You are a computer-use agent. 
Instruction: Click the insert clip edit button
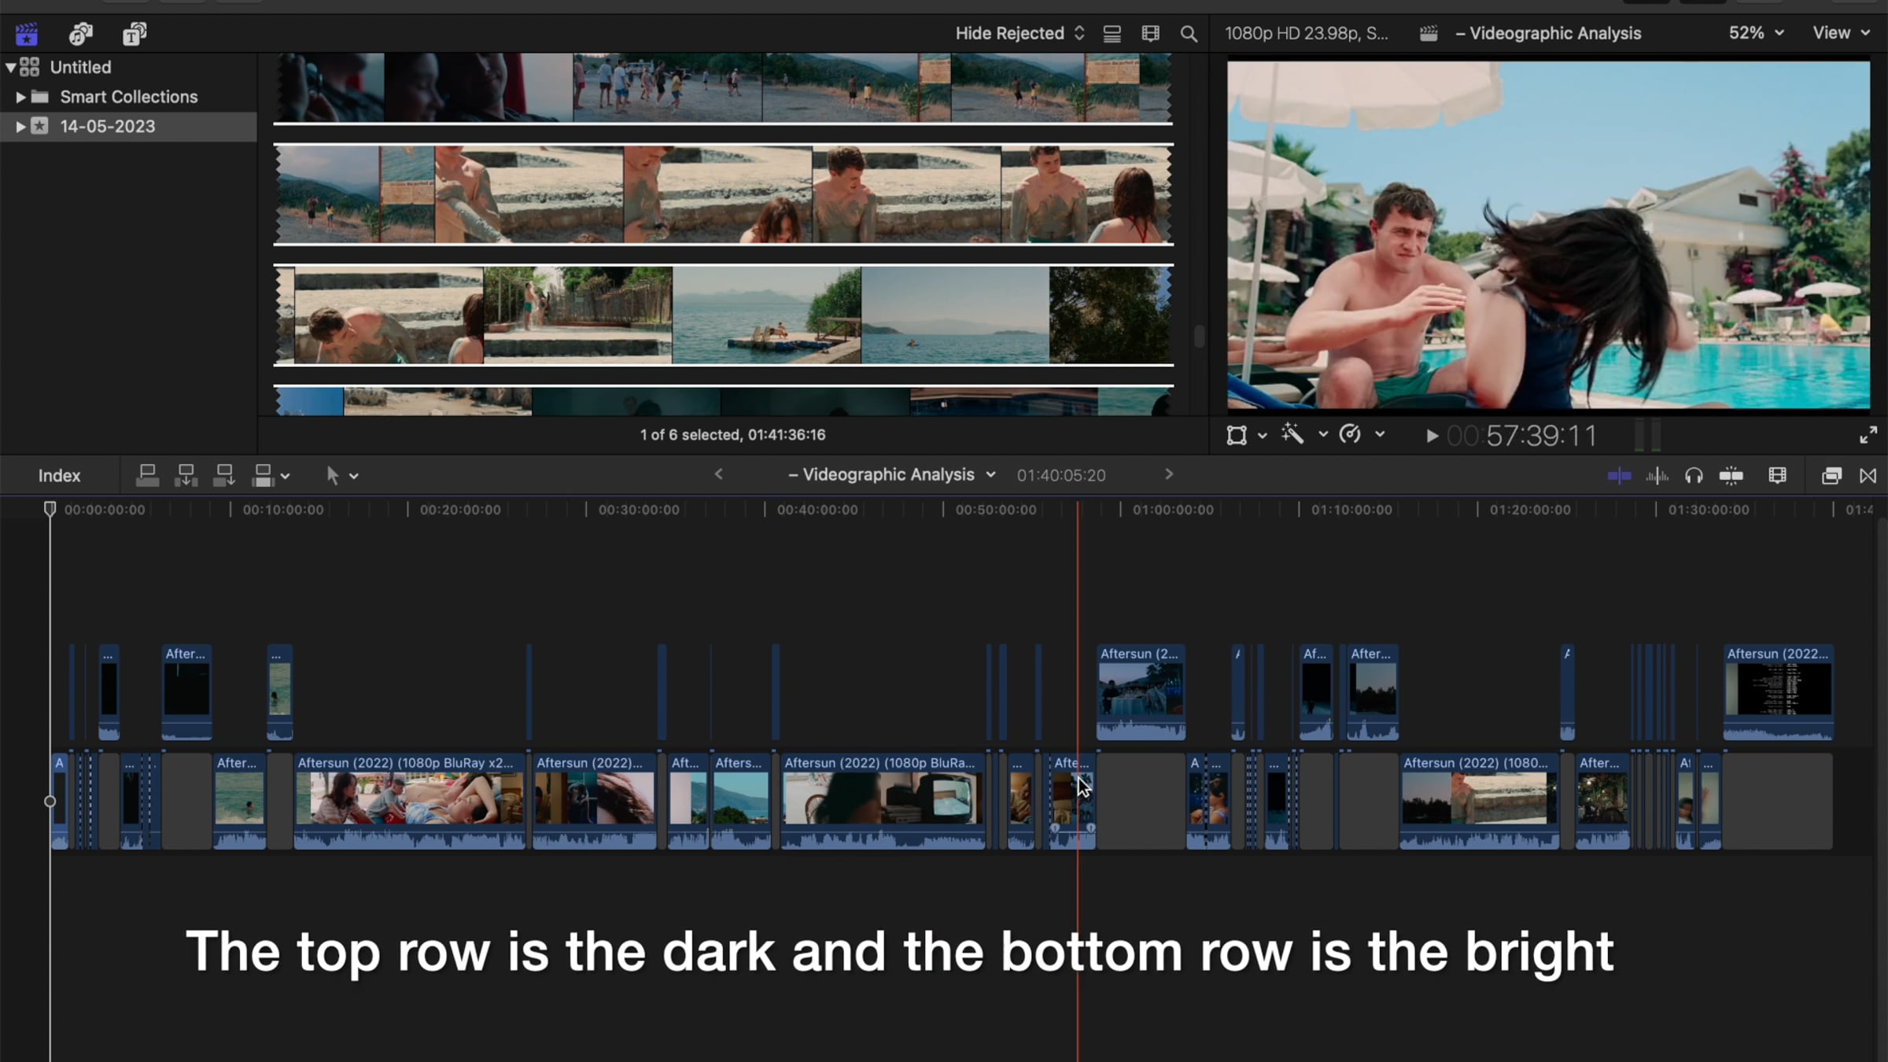(186, 475)
